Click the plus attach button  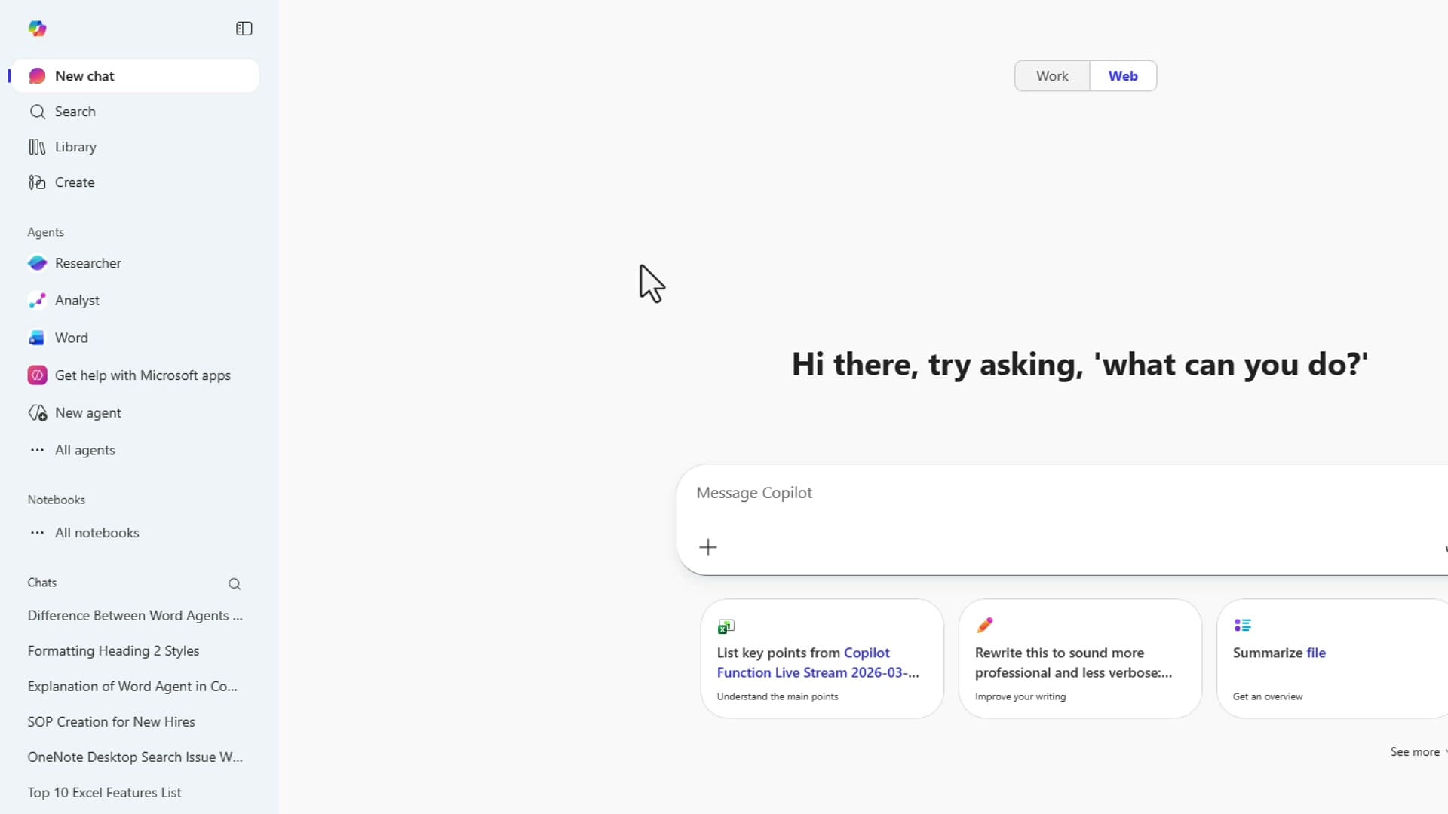pos(707,547)
